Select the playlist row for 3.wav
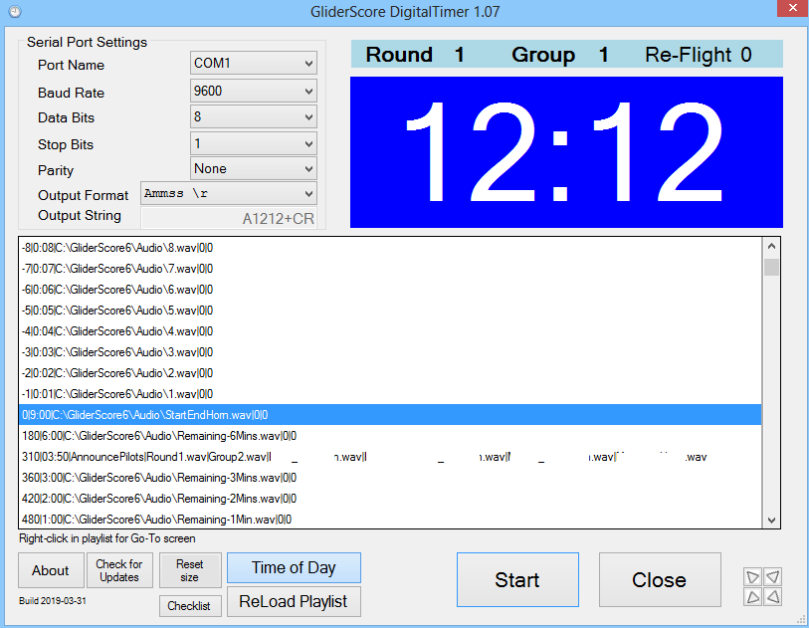 pos(390,352)
